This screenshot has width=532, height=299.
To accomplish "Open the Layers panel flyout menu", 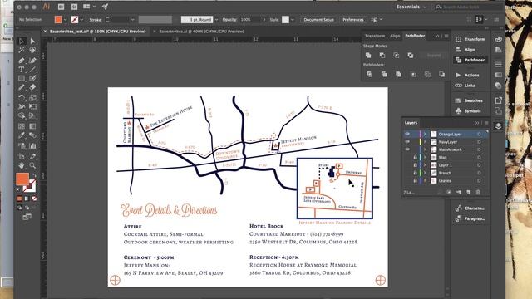I will tap(486, 123).
